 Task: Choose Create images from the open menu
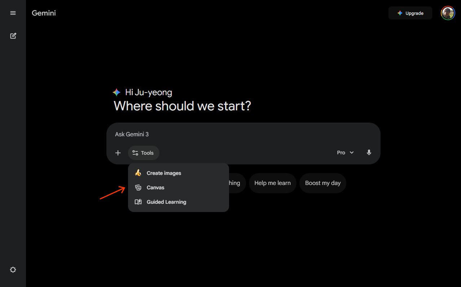point(163,173)
